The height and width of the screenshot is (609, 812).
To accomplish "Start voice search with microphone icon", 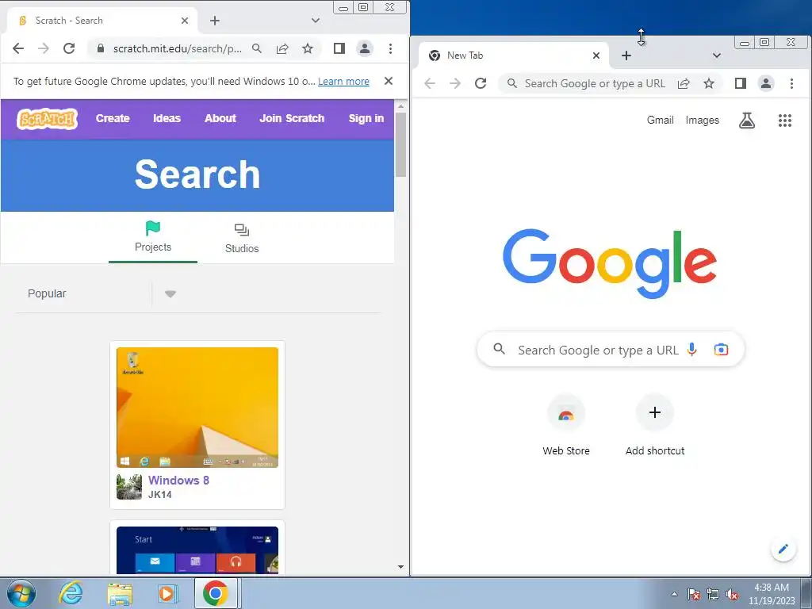I will (x=691, y=350).
